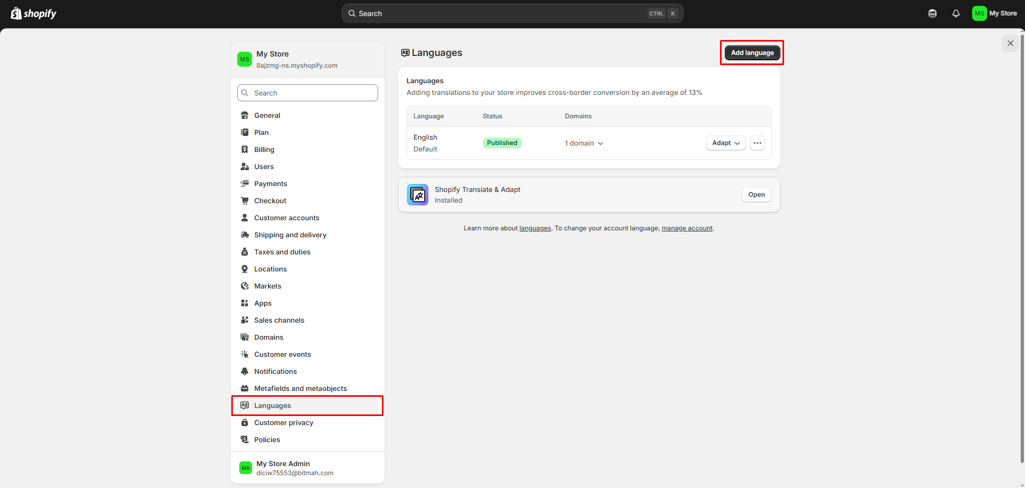Click the Markets globe icon

coord(245,286)
